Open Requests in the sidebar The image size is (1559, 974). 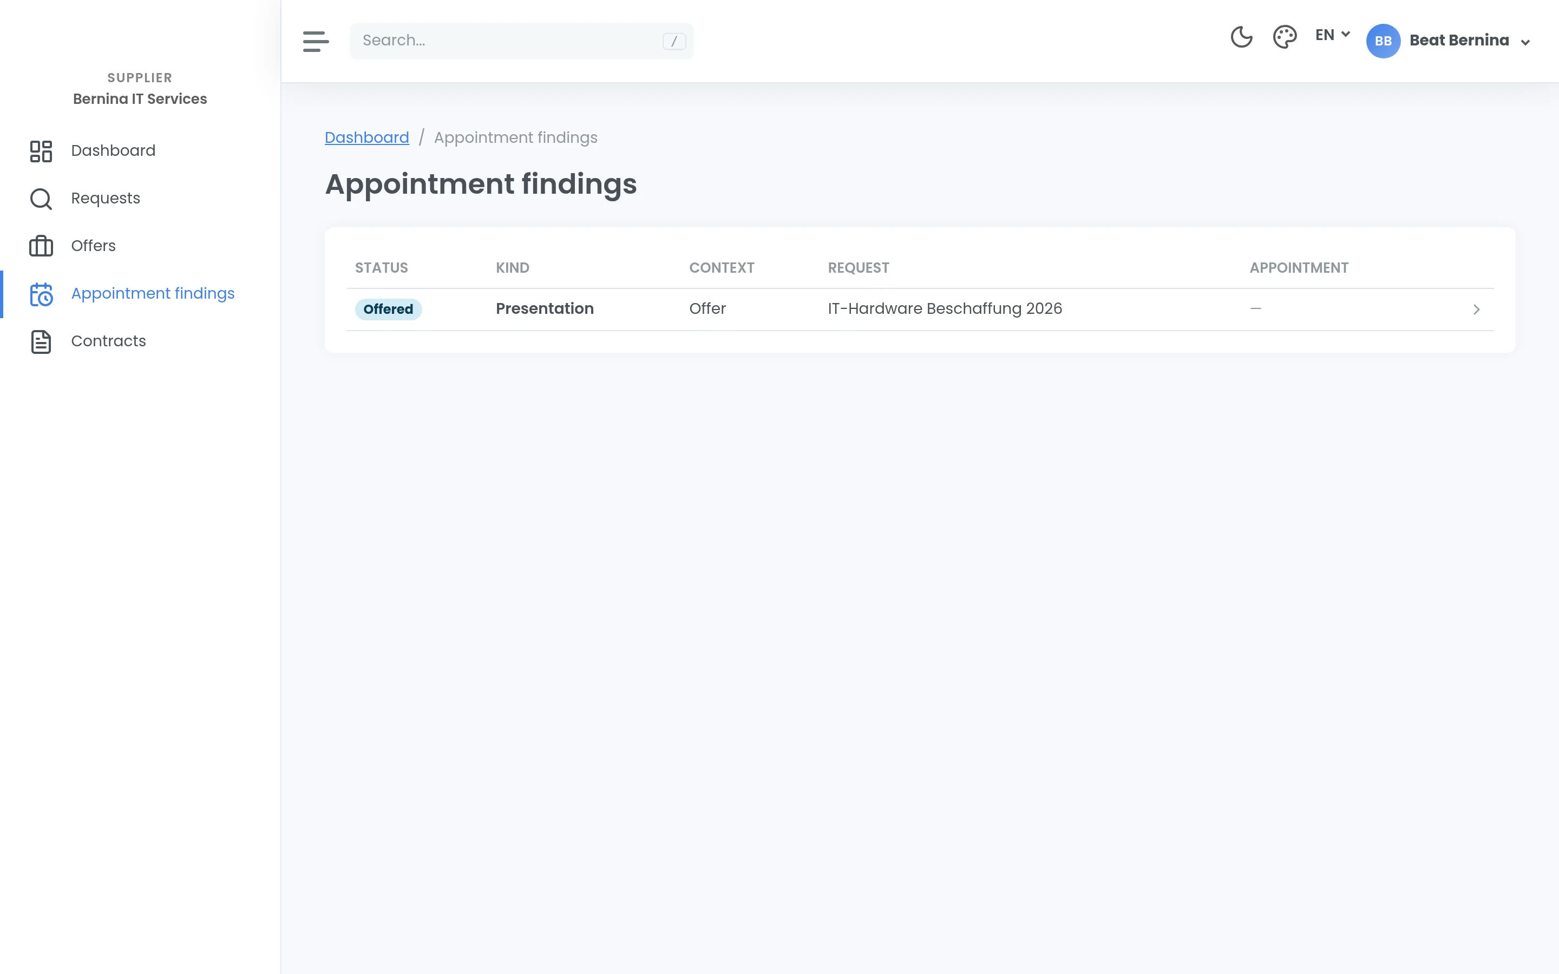click(x=106, y=199)
